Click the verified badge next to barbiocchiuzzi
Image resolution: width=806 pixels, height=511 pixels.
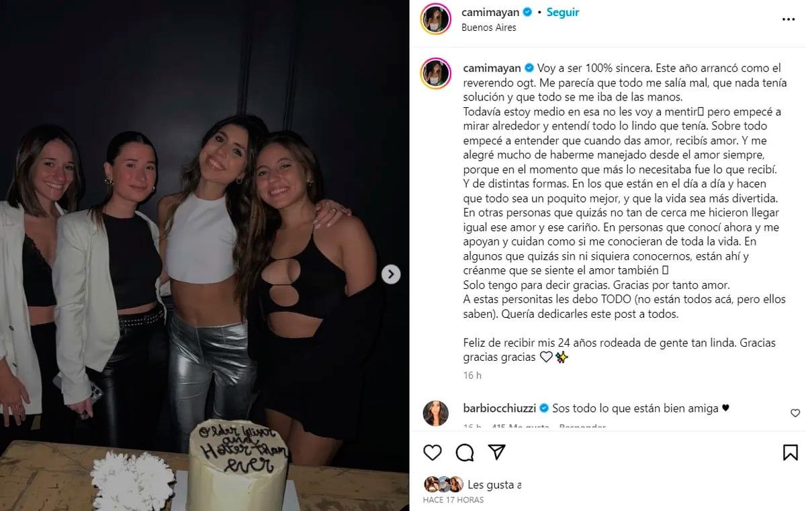click(x=544, y=408)
